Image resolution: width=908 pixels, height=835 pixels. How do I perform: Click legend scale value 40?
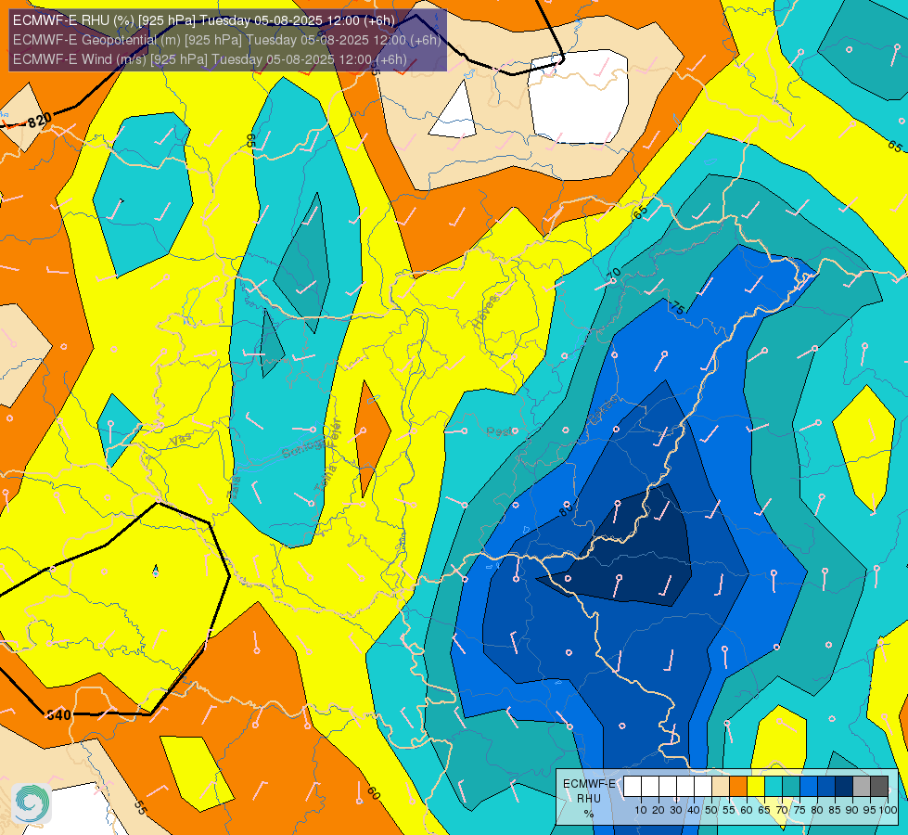(694, 810)
